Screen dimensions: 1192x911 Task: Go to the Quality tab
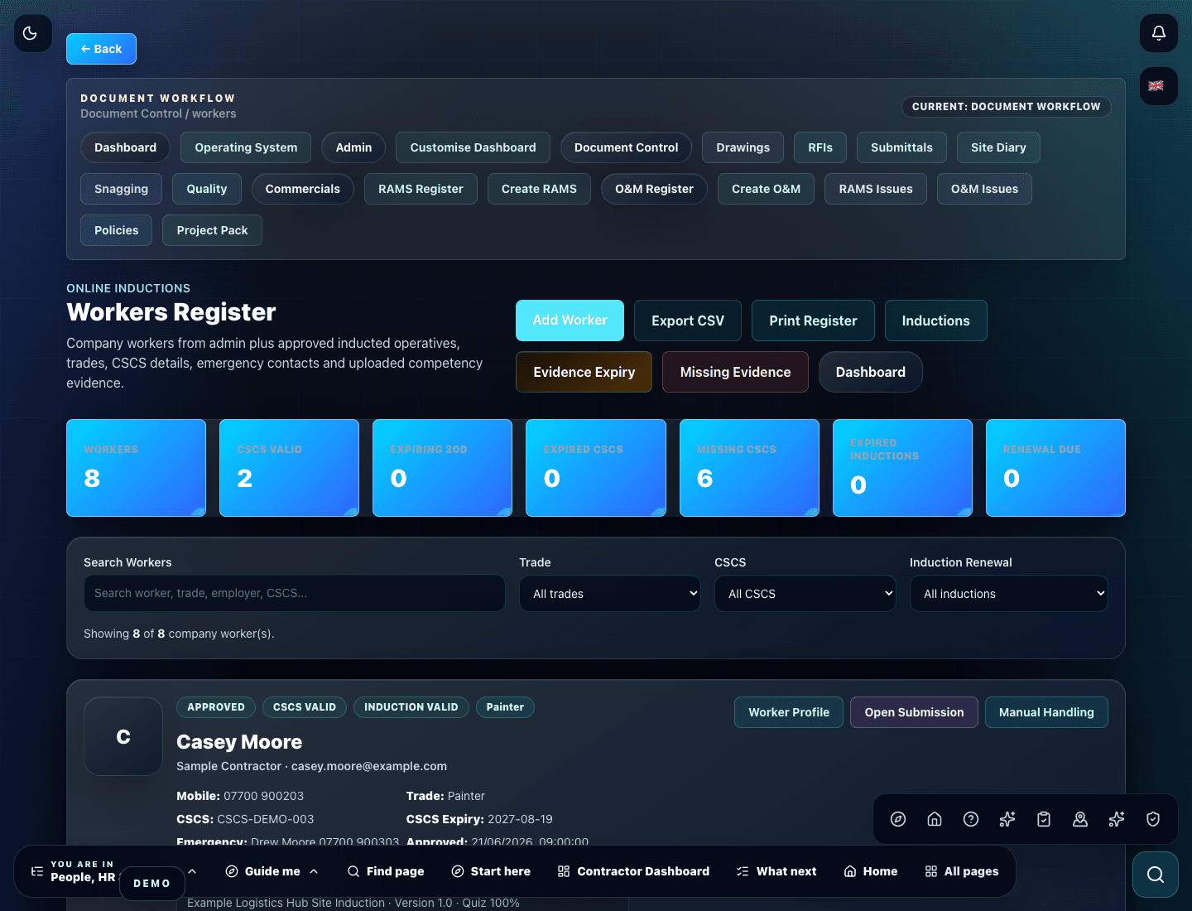tap(206, 189)
